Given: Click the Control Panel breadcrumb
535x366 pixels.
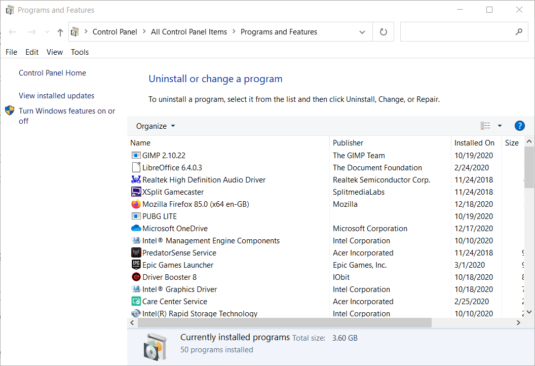Looking at the screenshot, I should pyautogui.click(x=114, y=32).
